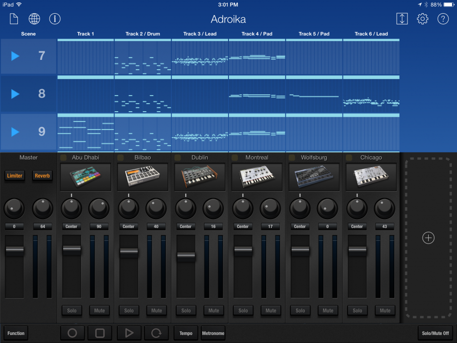The height and width of the screenshot is (343, 457).
Task: Select the Montreal track indicator square
Action: click(x=235, y=158)
